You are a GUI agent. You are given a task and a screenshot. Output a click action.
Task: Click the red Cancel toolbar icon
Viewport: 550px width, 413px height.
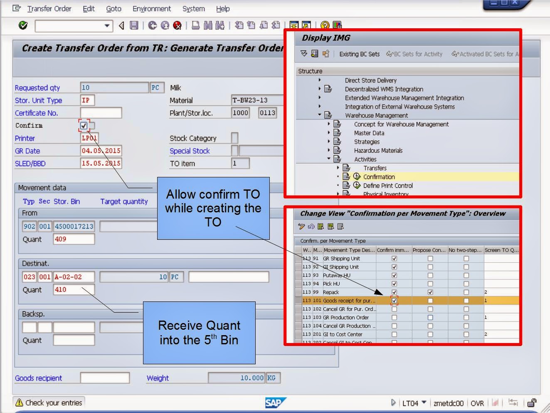point(178,25)
